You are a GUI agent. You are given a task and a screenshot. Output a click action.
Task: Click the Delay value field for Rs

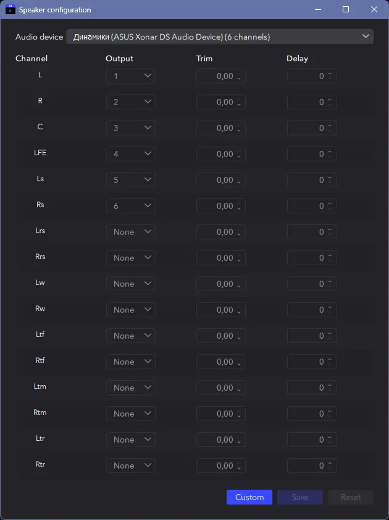306,206
